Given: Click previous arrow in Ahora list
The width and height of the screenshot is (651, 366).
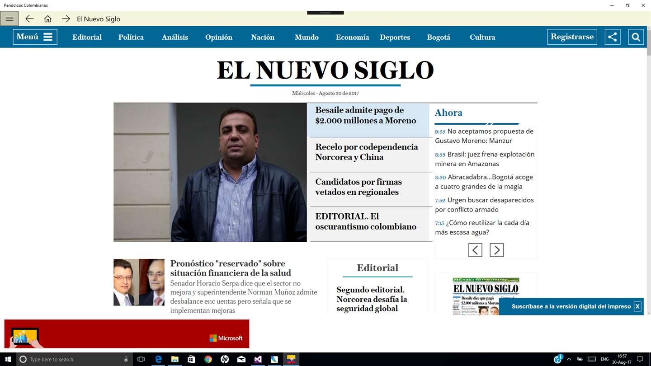Looking at the screenshot, I should [x=475, y=250].
